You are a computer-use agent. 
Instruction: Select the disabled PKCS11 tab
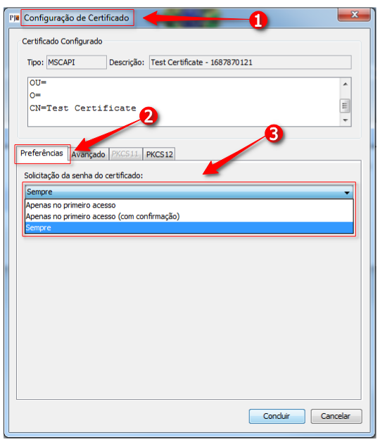[x=125, y=154]
